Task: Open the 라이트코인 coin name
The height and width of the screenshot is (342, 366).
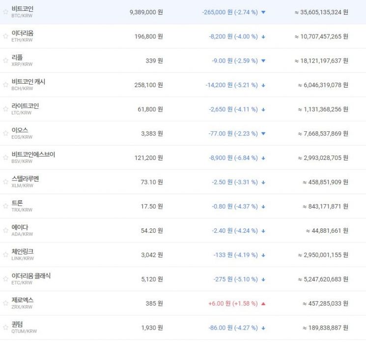Action: pos(25,106)
